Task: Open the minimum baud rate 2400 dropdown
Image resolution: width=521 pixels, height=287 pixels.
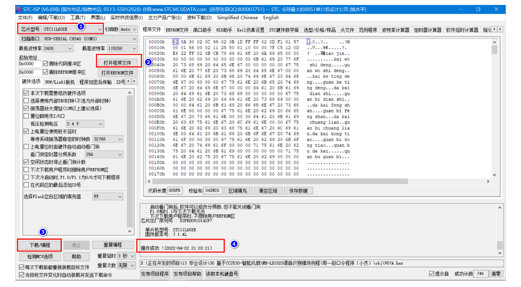Action: (x=70, y=49)
